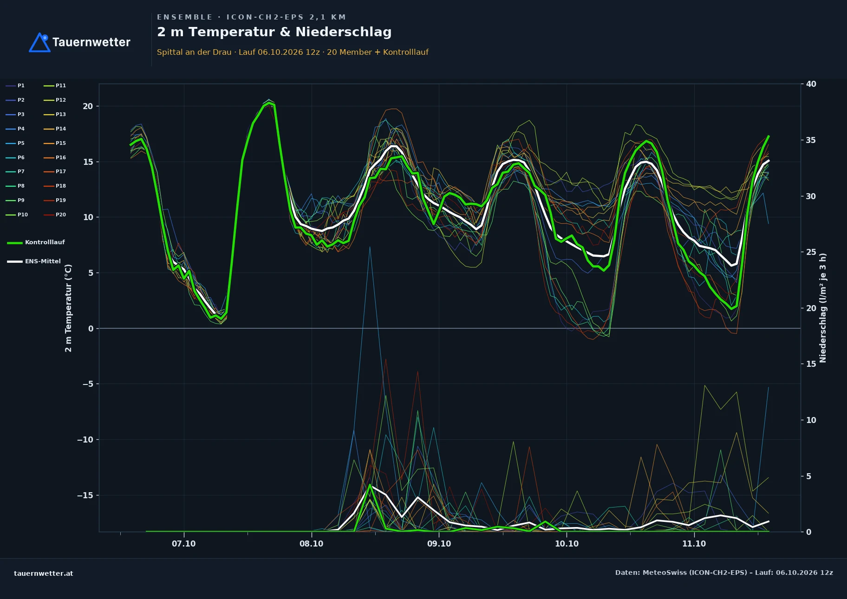Click the P13 legend entry
The height and width of the screenshot is (599, 847).
tap(55, 114)
